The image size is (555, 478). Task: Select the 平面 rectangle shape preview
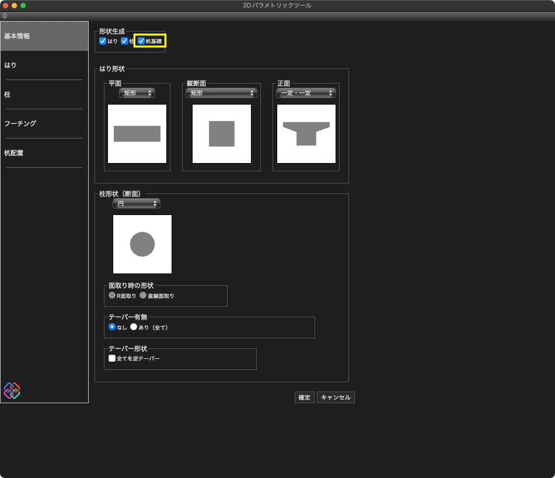pos(137,134)
